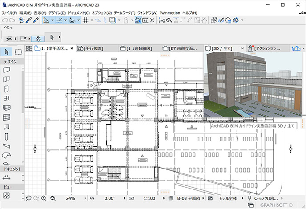Select the Column tool icon
Image resolution: width=306 pixels, height=209 pixels.
tap(6, 137)
